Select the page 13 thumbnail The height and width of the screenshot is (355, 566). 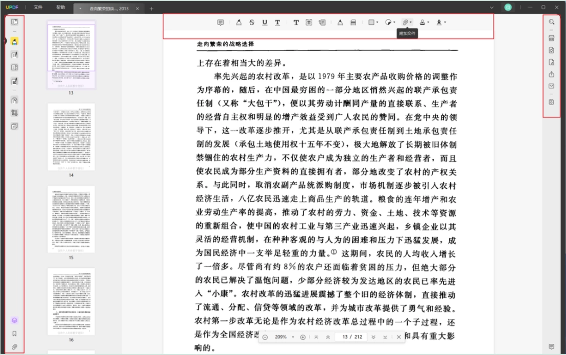click(x=71, y=55)
